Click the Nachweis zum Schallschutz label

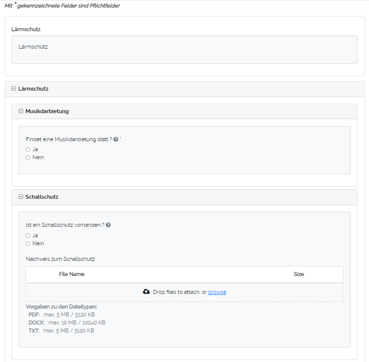tap(60, 259)
